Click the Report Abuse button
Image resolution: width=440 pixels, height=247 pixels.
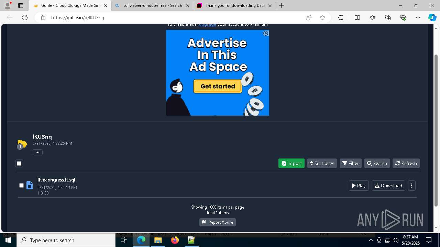[218, 222]
